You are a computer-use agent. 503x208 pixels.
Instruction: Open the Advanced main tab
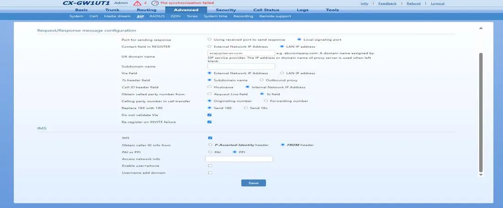coord(186,10)
